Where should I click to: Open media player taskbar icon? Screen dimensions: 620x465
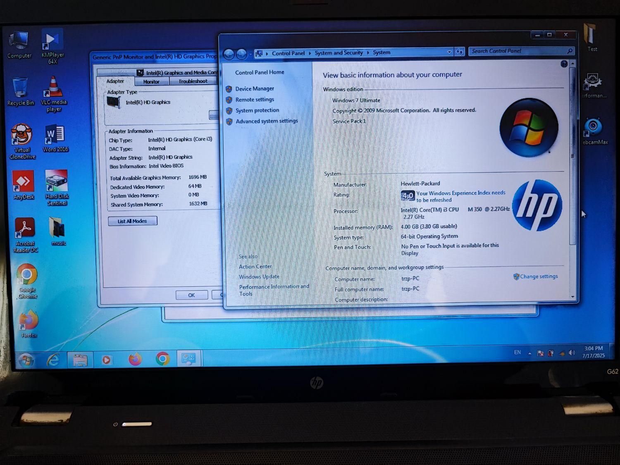coord(107,360)
